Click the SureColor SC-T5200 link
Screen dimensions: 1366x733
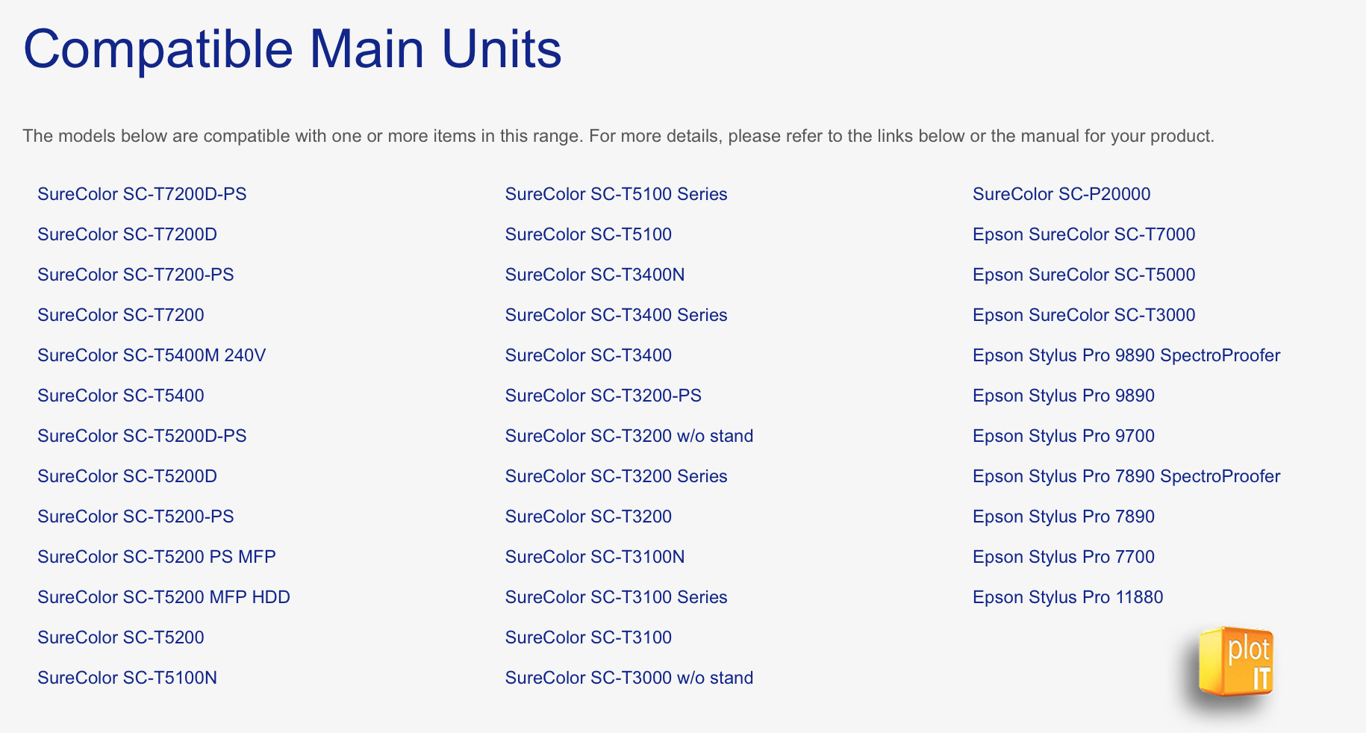pos(121,637)
